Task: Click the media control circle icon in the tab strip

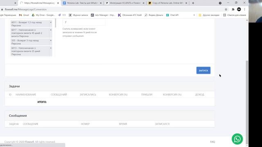Action: (x=220, y=3)
